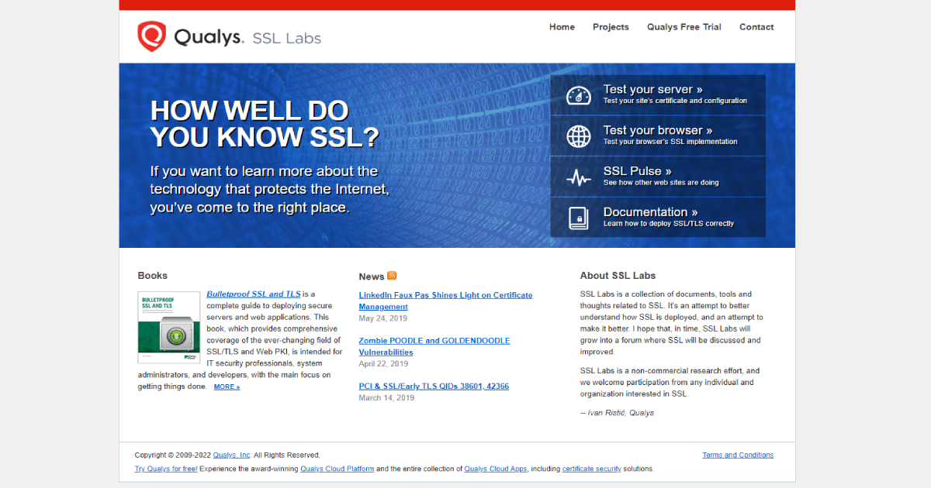
Task: Open the Terms and Conditions link
Action: click(x=738, y=455)
